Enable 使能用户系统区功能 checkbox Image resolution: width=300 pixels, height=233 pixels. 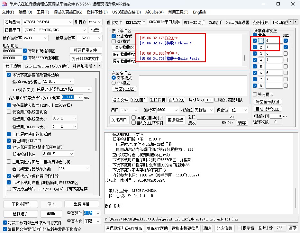pos(9,112)
